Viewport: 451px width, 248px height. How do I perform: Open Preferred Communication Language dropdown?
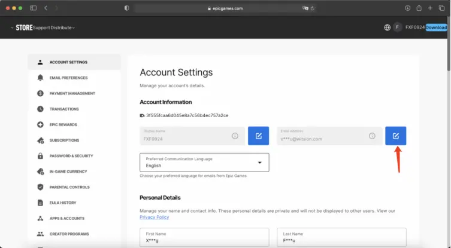point(204,163)
